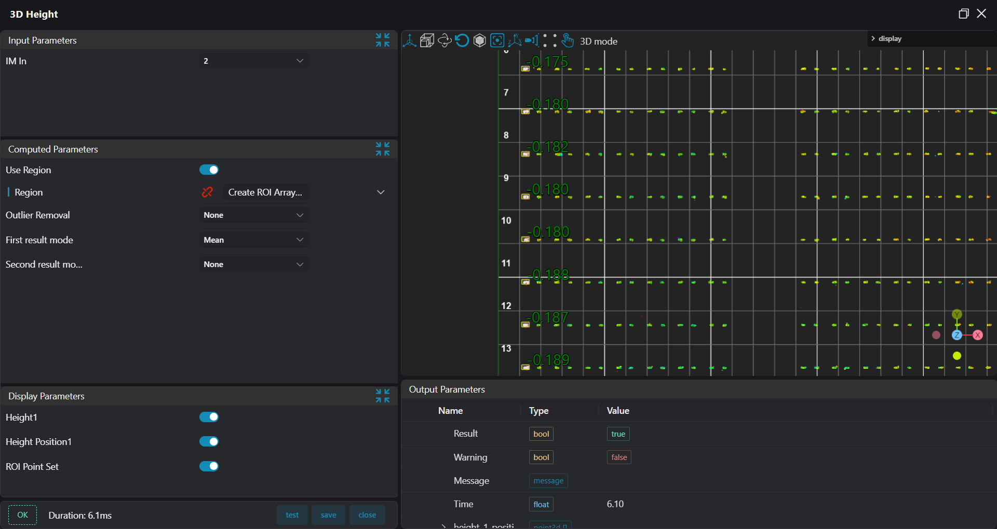Click the solid cube view icon
The height and width of the screenshot is (529, 997).
480,40
